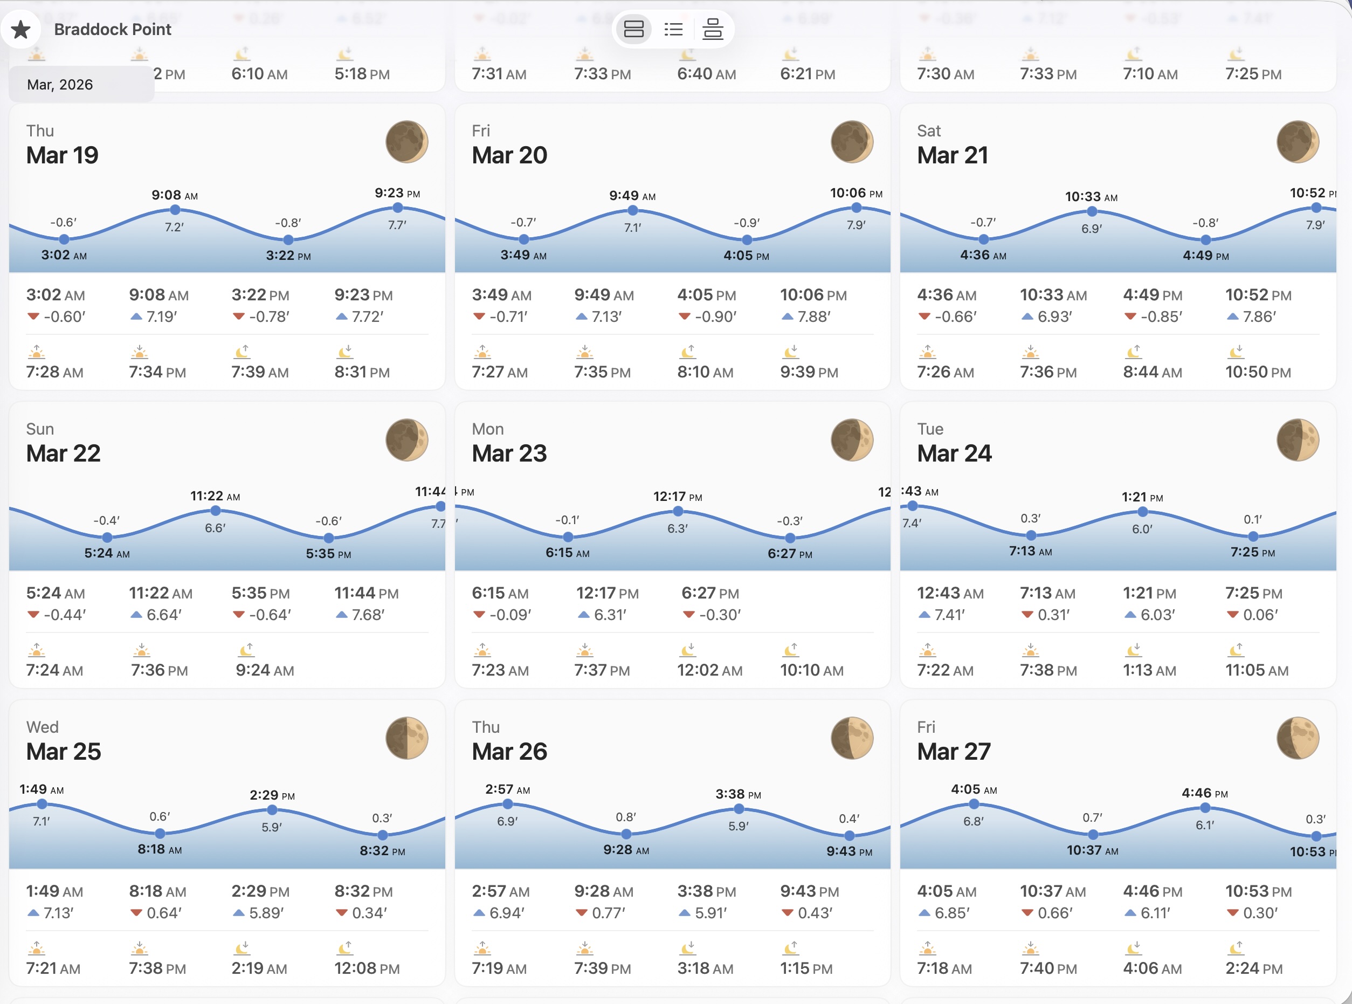The width and height of the screenshot is (1352, 1004).
Task: Click the jump-to-today alignment icon
Action: point(712,29)
